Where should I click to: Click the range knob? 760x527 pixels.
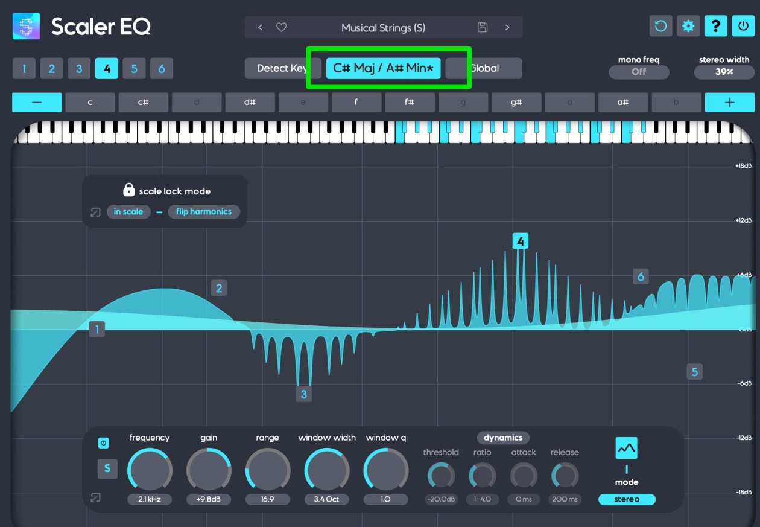(x=268, y=470)
